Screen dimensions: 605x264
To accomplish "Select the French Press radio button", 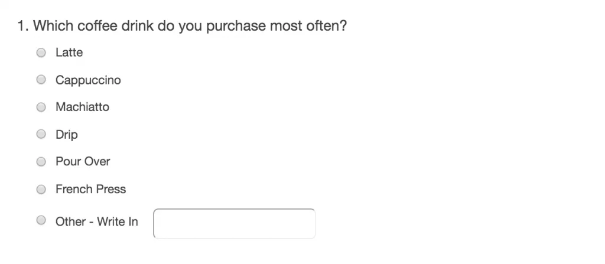I will (x=41, y=189).
